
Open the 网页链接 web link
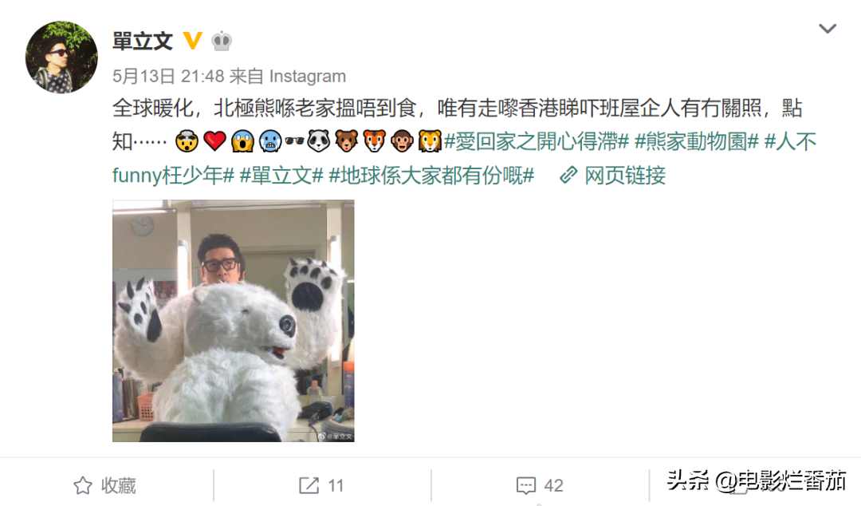coord(625,176)
